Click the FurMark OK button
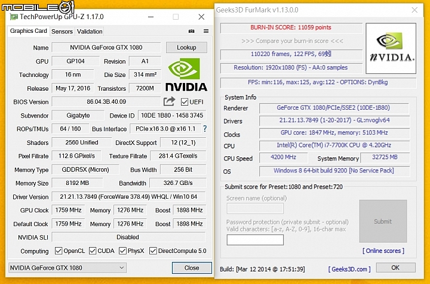Image resolution: width=430 pixels, height=284 pixels. coord(395,267)
